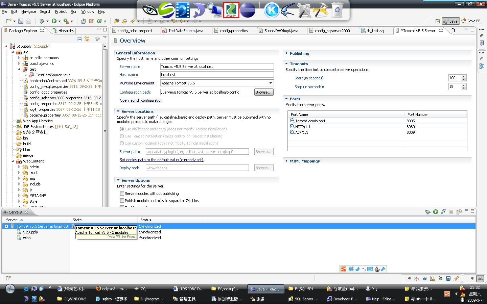The image size is (487, 304).
Task: Start the Tomcat server with the green play icon
Action: pos(436,212)
